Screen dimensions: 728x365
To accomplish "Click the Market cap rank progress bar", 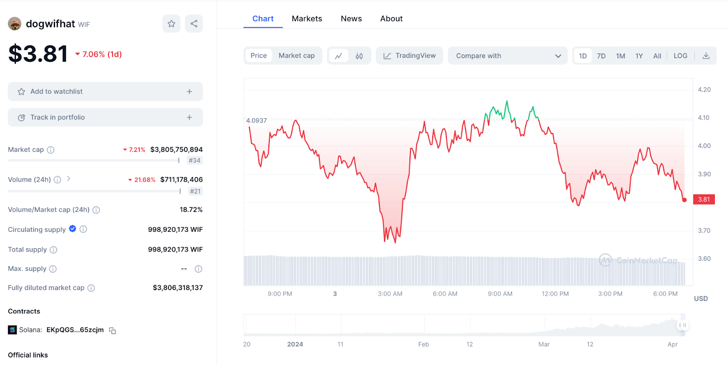I will (94, 160).
